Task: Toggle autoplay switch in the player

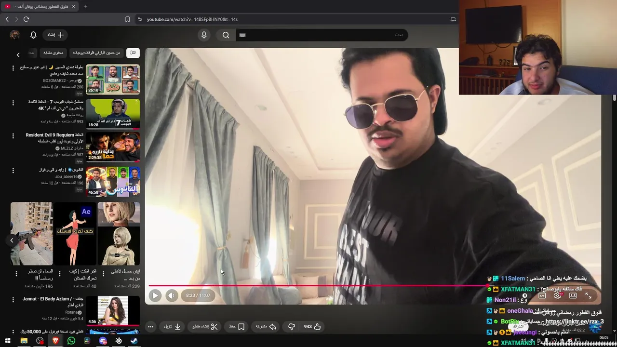Action: pyautogui.click(x=524, y=295)
